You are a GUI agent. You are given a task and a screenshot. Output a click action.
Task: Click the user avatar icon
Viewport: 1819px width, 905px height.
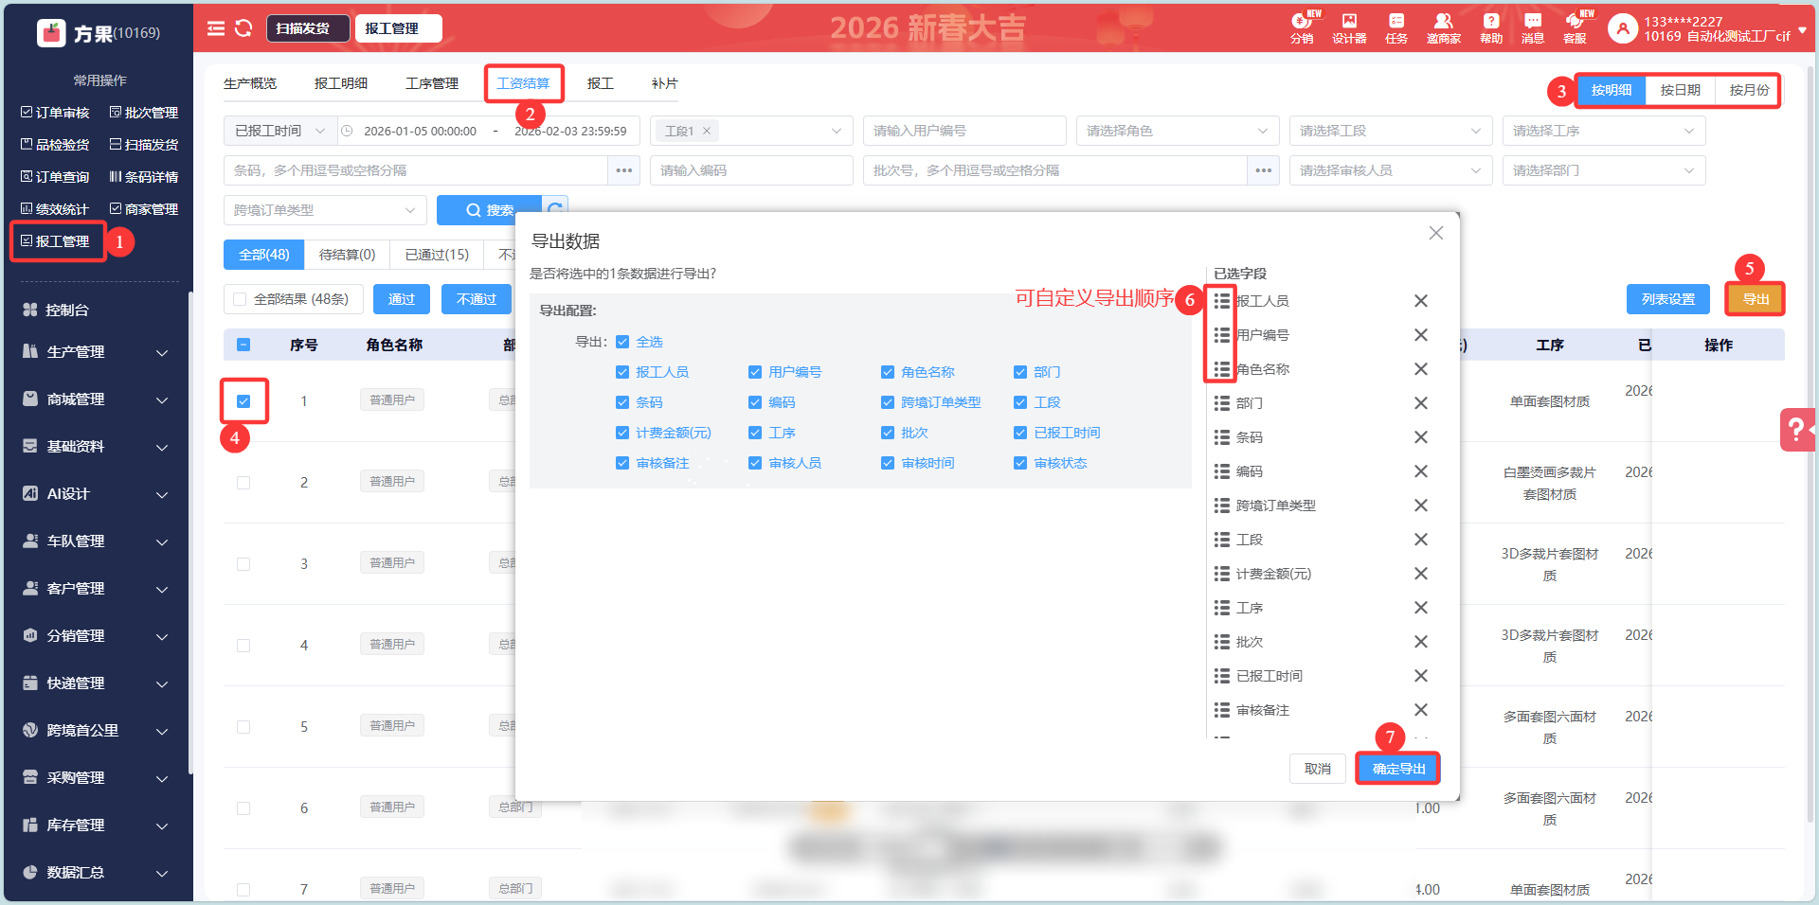pos(1623,29)
